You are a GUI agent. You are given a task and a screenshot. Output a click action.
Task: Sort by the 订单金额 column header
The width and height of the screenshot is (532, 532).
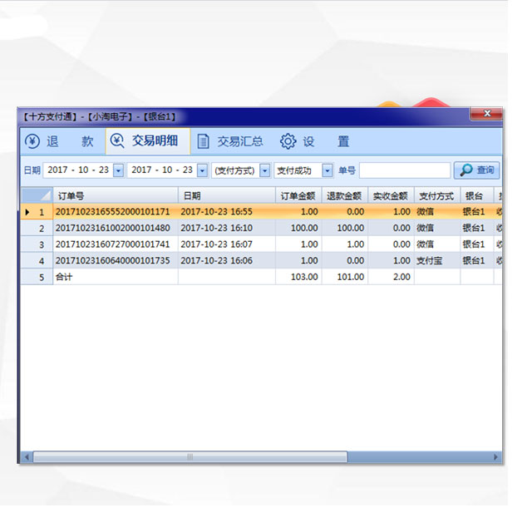[x=298, y=195]
